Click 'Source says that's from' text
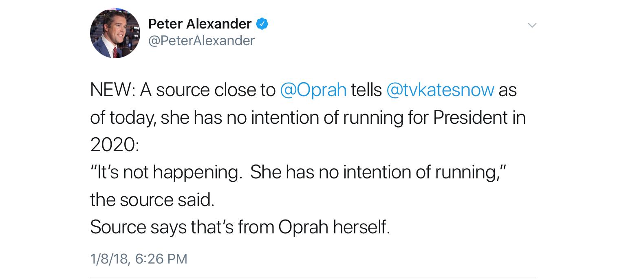Viewport: 626px width, 279px height. click(182, 227)
